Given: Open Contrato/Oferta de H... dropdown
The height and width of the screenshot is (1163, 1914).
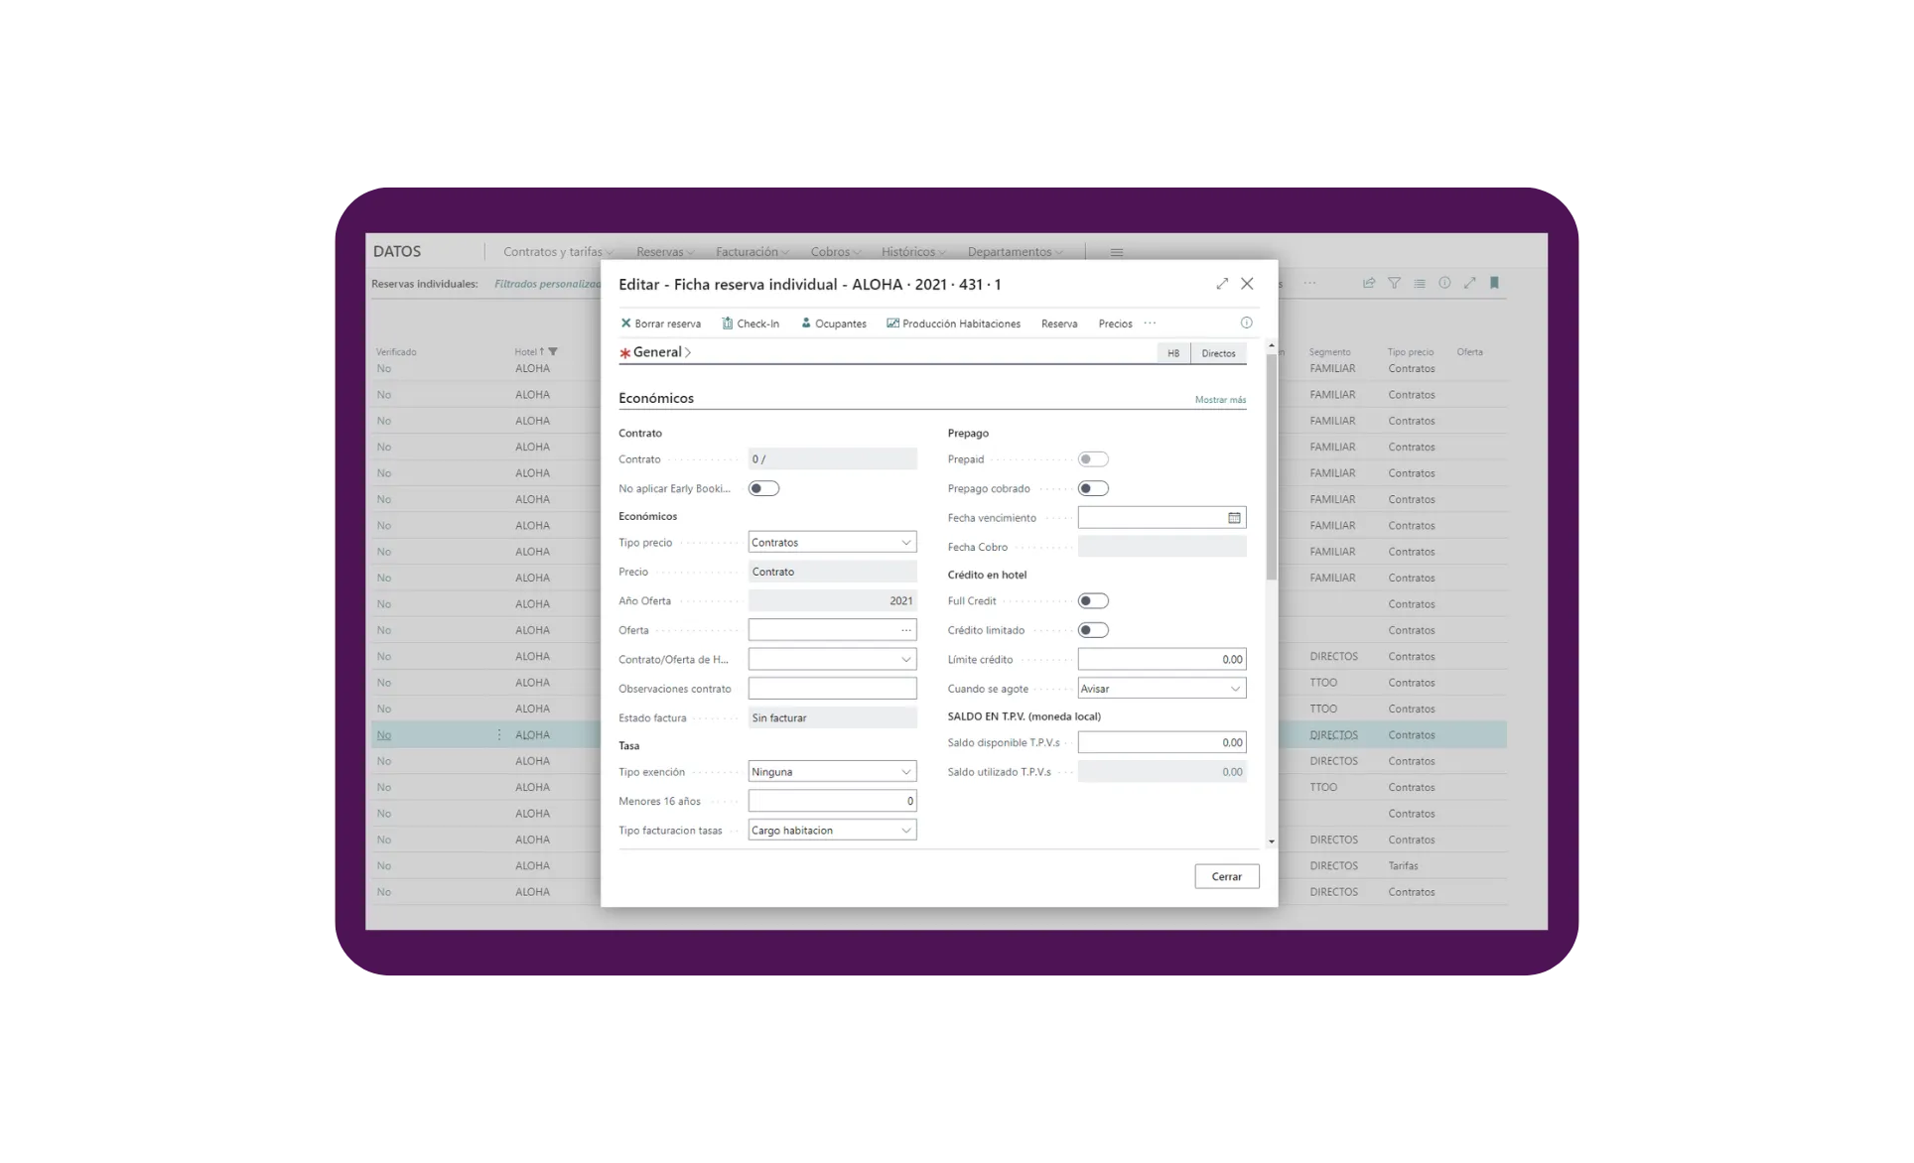Looking at the screenshot, I should (x=832, y=660).
